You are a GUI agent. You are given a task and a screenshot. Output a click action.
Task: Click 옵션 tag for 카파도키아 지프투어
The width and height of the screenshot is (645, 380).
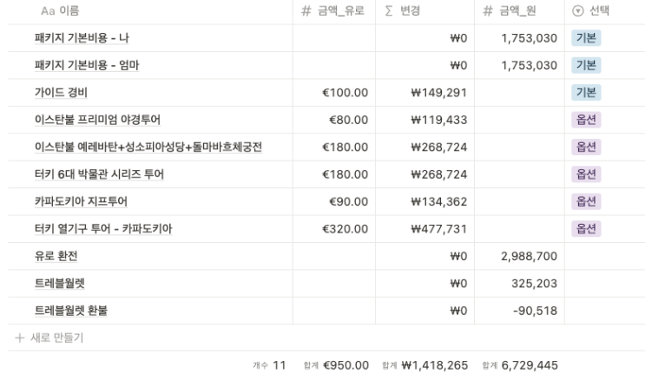[x=586, y=201]
